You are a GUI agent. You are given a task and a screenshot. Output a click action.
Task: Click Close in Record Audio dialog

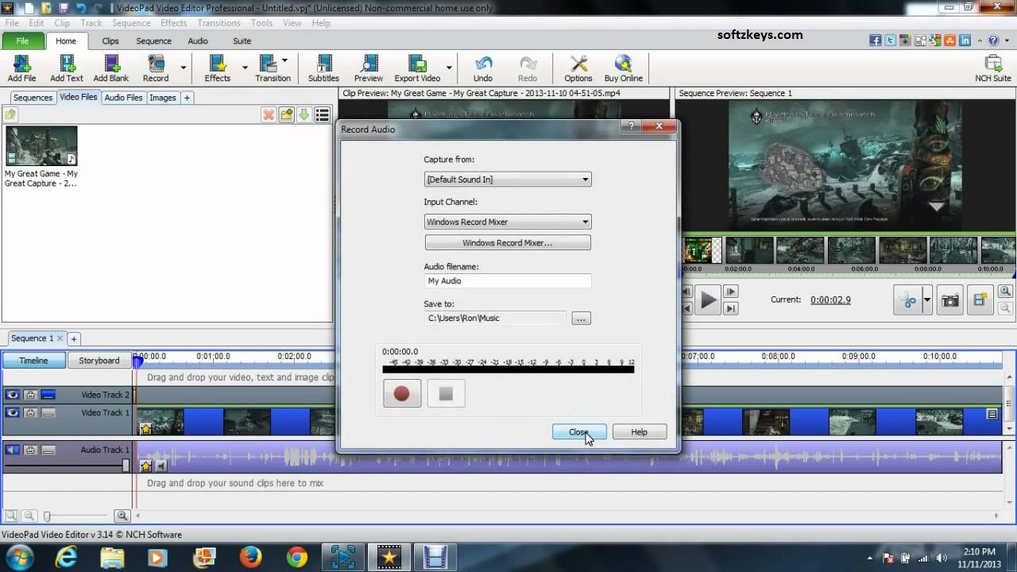(x=579, y=432)
